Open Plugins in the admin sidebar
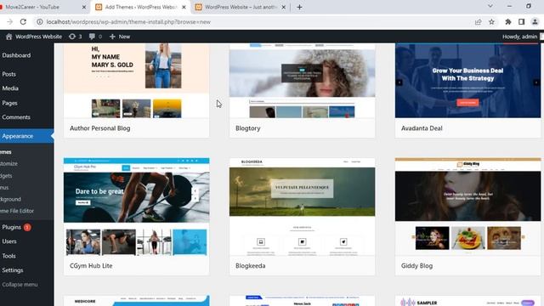 12,227
